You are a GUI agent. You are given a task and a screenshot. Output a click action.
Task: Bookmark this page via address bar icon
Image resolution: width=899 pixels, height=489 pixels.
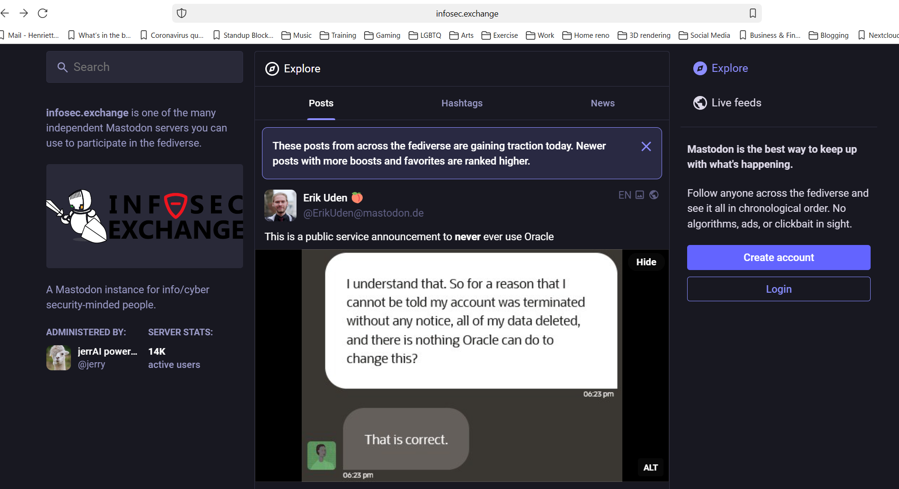pos(752,13)
